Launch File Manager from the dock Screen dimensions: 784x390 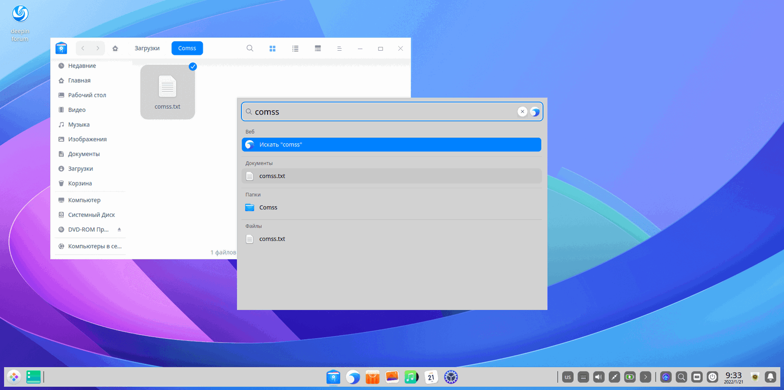333,376
